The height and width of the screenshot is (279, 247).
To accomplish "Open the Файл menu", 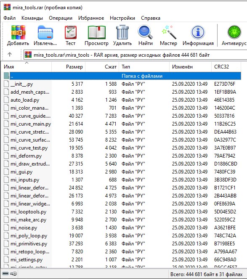I will 9,18.
